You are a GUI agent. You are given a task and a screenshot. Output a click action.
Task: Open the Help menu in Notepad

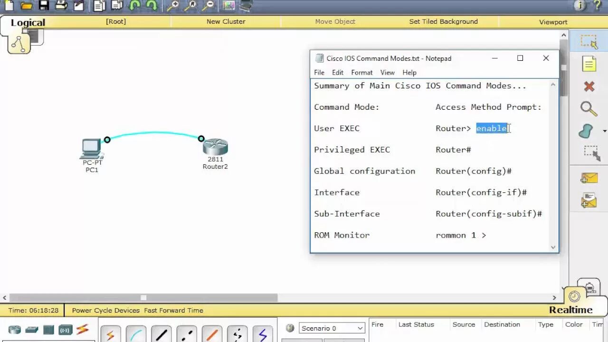409,73
